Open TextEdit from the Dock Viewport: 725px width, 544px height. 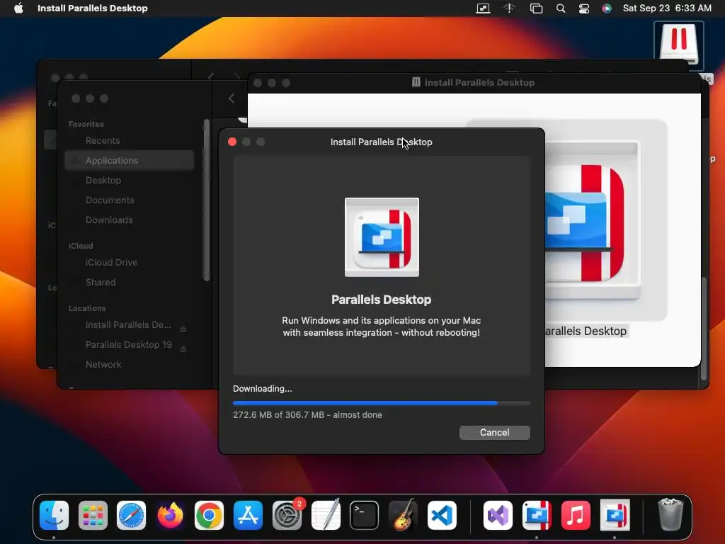(326, 515)
